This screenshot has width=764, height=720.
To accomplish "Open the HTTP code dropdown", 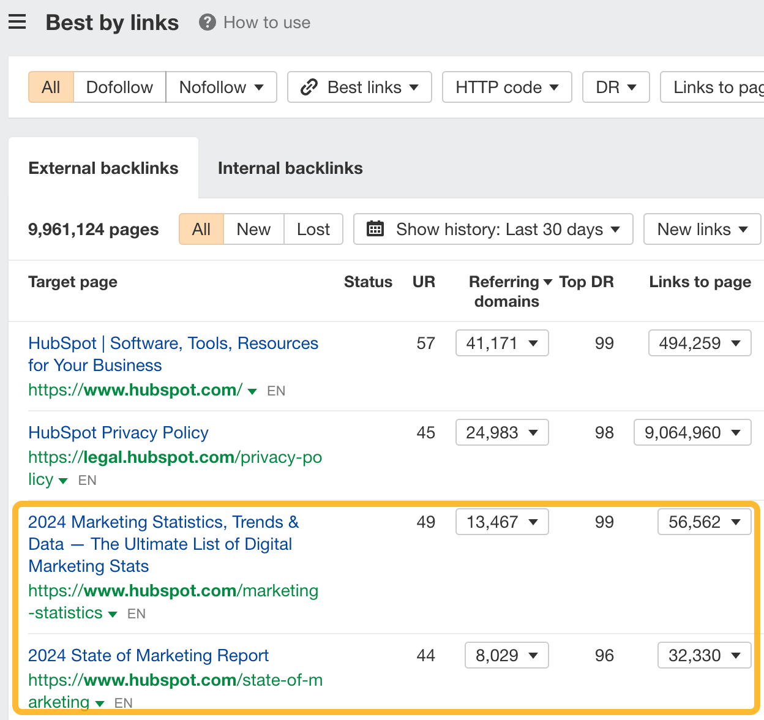I will [506, 87].
